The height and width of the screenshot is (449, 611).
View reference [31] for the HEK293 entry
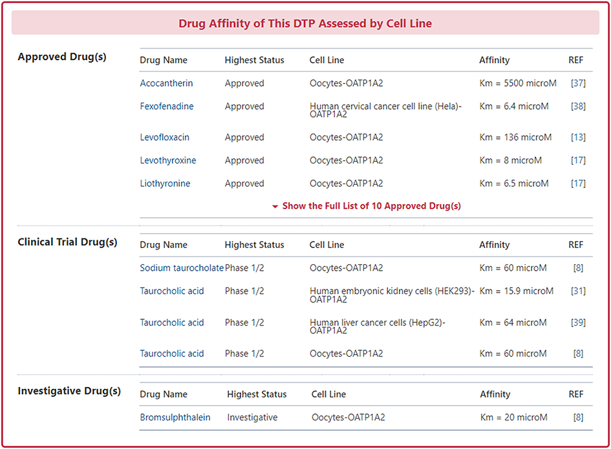tap(578, 291)
